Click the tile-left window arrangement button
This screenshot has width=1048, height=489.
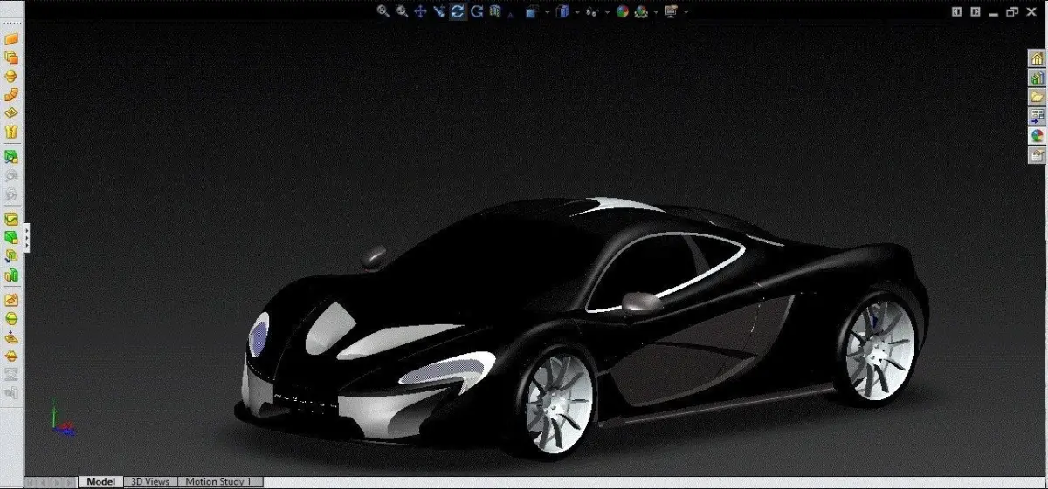[x=956, y=11]
